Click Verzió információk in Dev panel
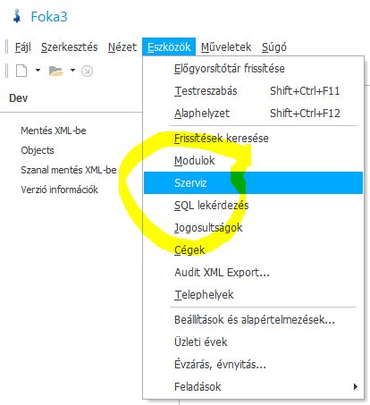Image resolution: width=370 pixels, height=405 pixels. coord(60,190)
